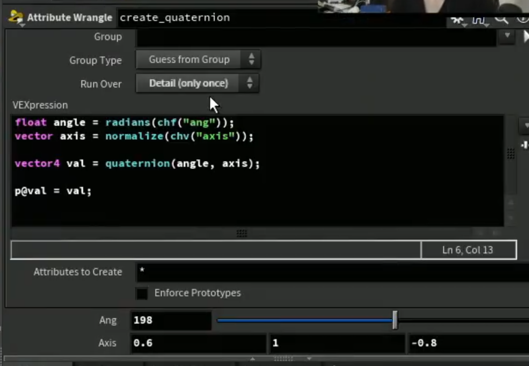Screen dimensions: 529x366
Task: Open the Group Type dropdown
Action: click(198, 60)
